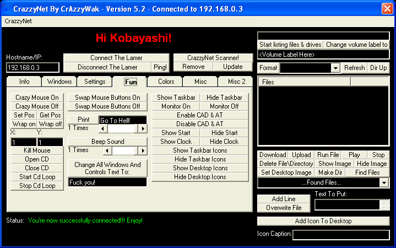Click the Print times scrollbar right arrow
396x248 pixels.
coord(143,128)
